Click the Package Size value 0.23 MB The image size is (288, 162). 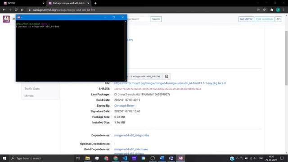pos(119,117)
